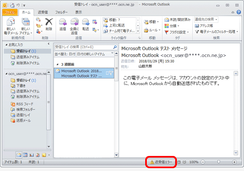
Task: Click the search magnifier icon
Action: coord(115,47)
